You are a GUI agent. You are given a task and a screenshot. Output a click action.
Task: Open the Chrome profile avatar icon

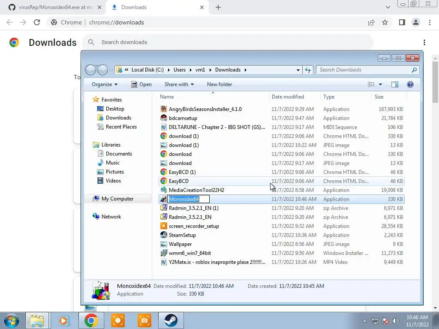pos(416,22)
